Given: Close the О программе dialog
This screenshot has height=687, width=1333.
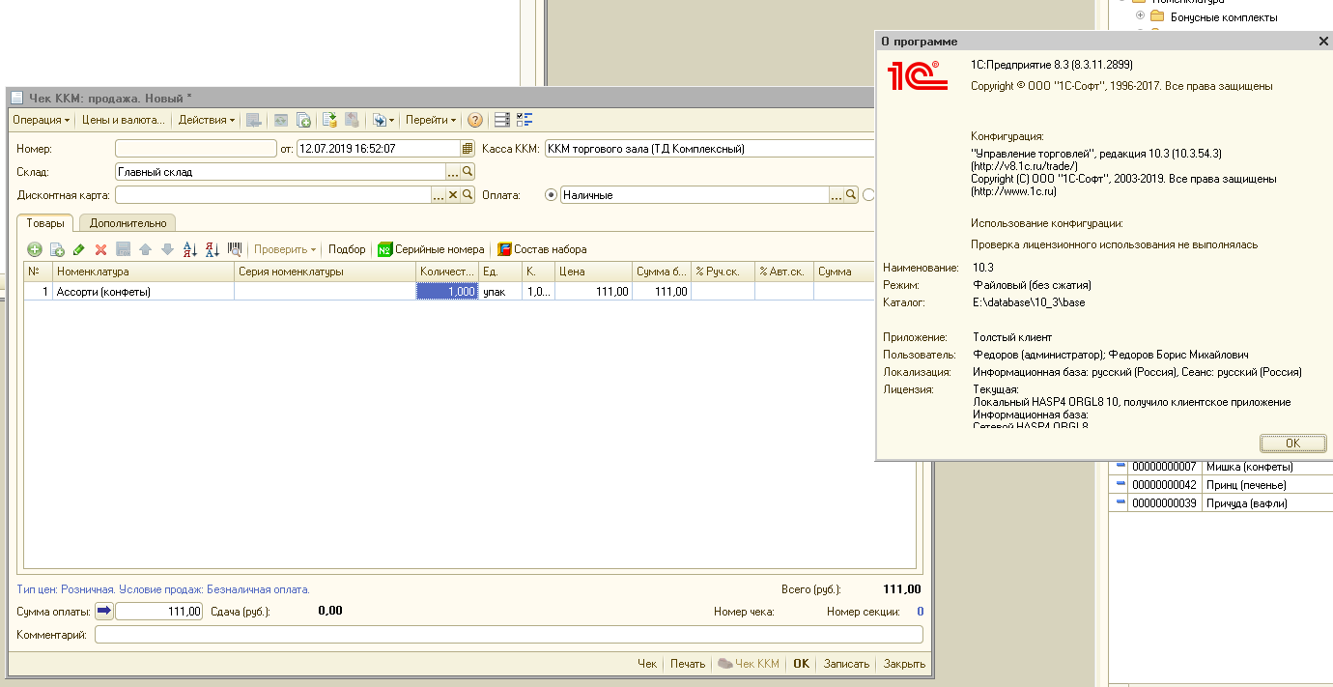Looking at the screenshot, I should pyautogui.click(x=1322, y=42).
